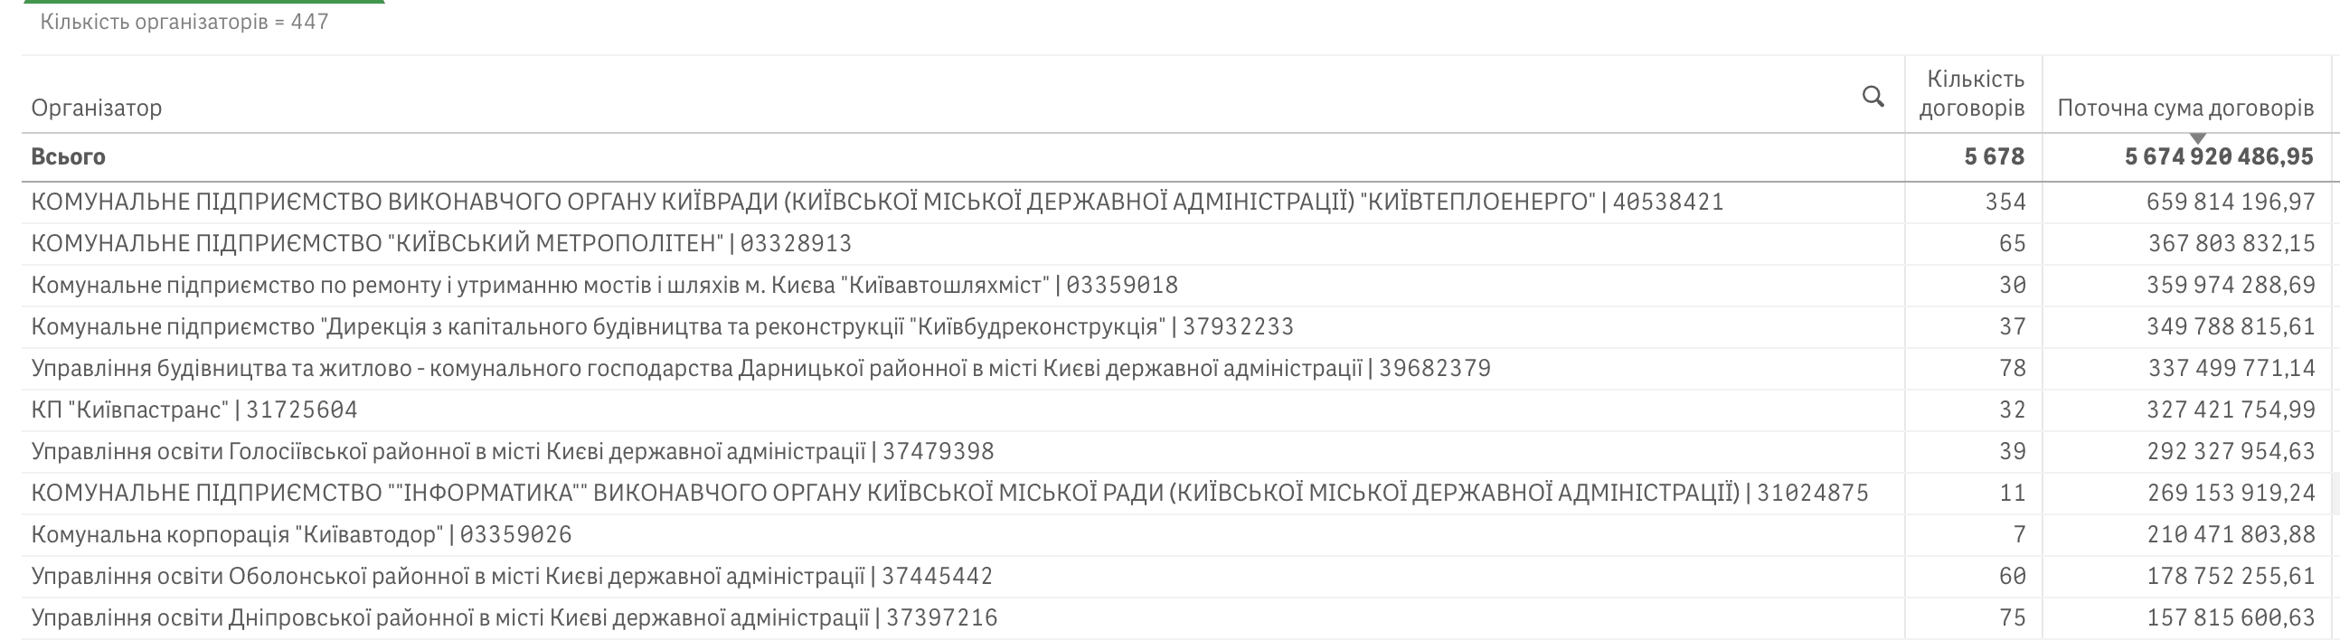Click contract count 354 for Київтеплоенерго
The image size is (2340, 640).
(2005, 202)
